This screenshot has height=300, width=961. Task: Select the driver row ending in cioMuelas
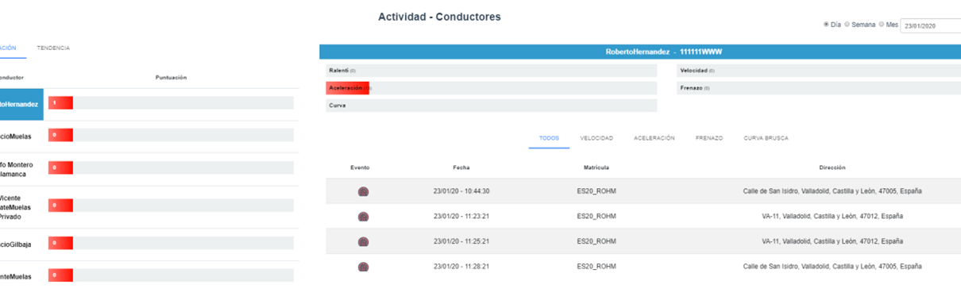coord(149,137)
